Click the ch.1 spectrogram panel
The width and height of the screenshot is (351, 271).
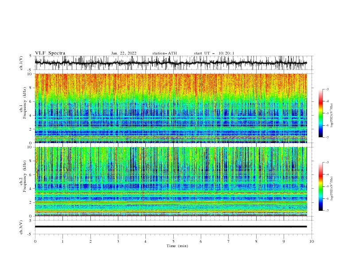click(x=171, y=108)
